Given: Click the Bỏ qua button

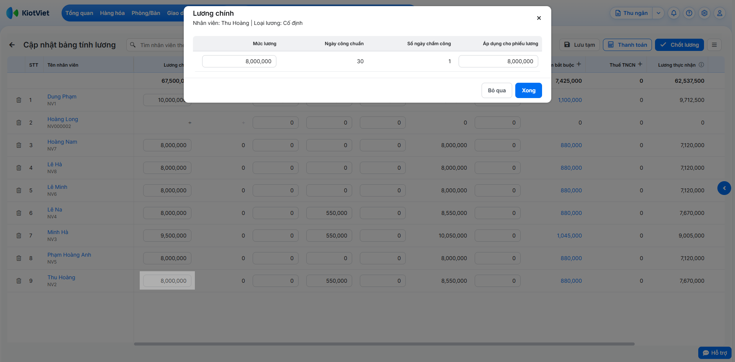Looking at the screenshot, I should tap(497, 90).
